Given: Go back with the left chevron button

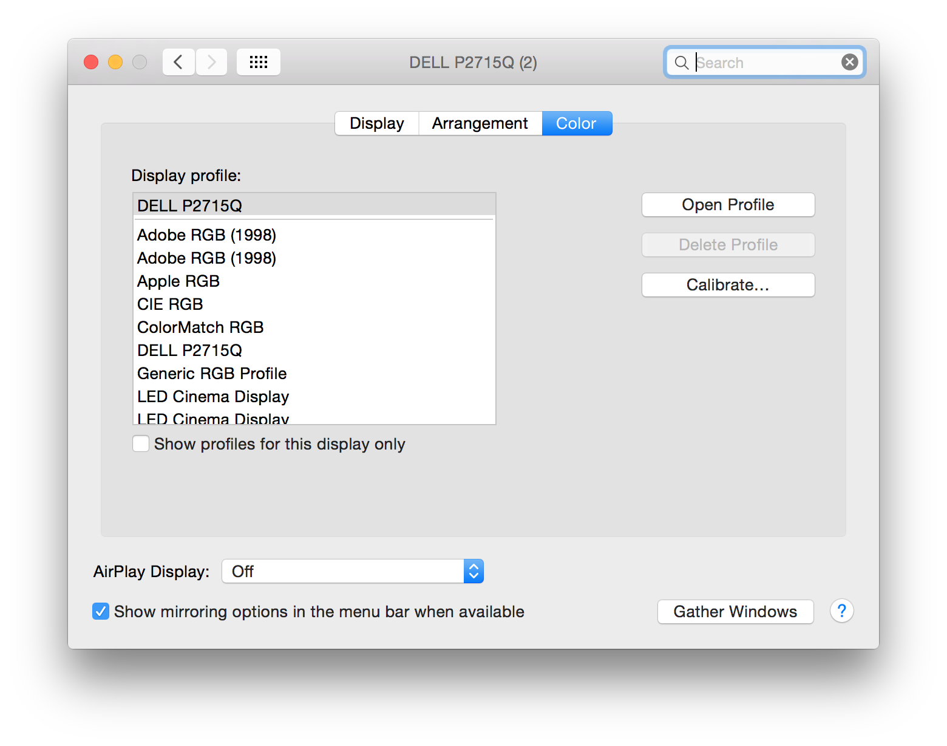Looking at the screenshot, I should click(x=178, y=62).
